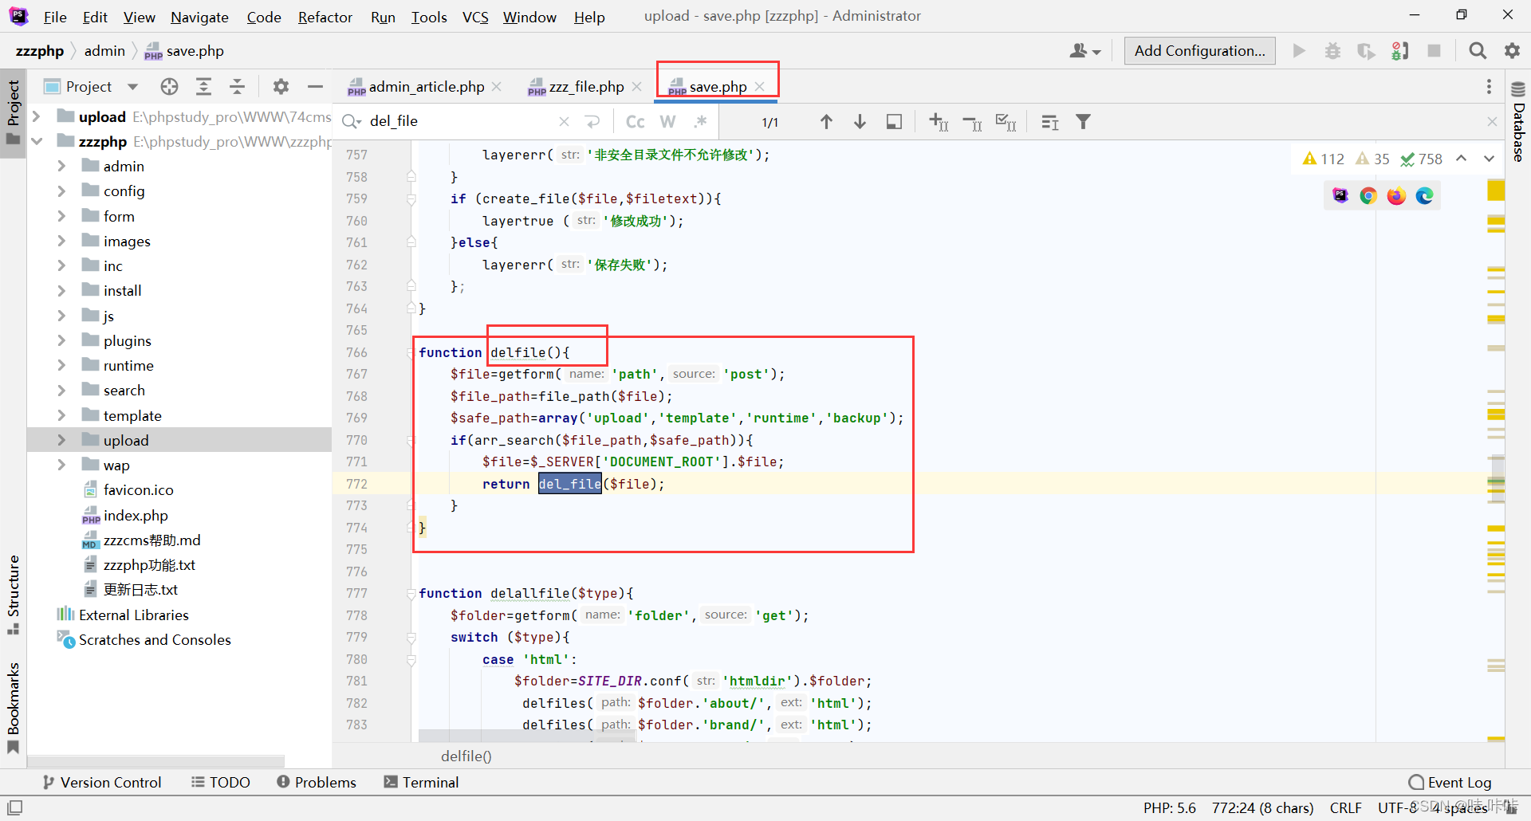This screenshot has height=821, width=1531.
Task: Toggle Words (W) search option
Action: coord(668,121)
